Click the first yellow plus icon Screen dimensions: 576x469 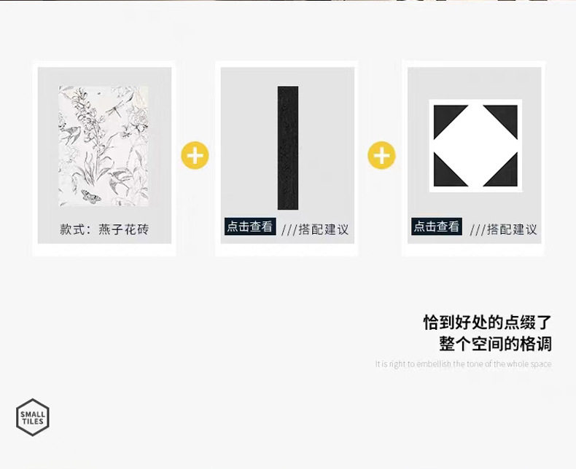click(x=195, y=155)
